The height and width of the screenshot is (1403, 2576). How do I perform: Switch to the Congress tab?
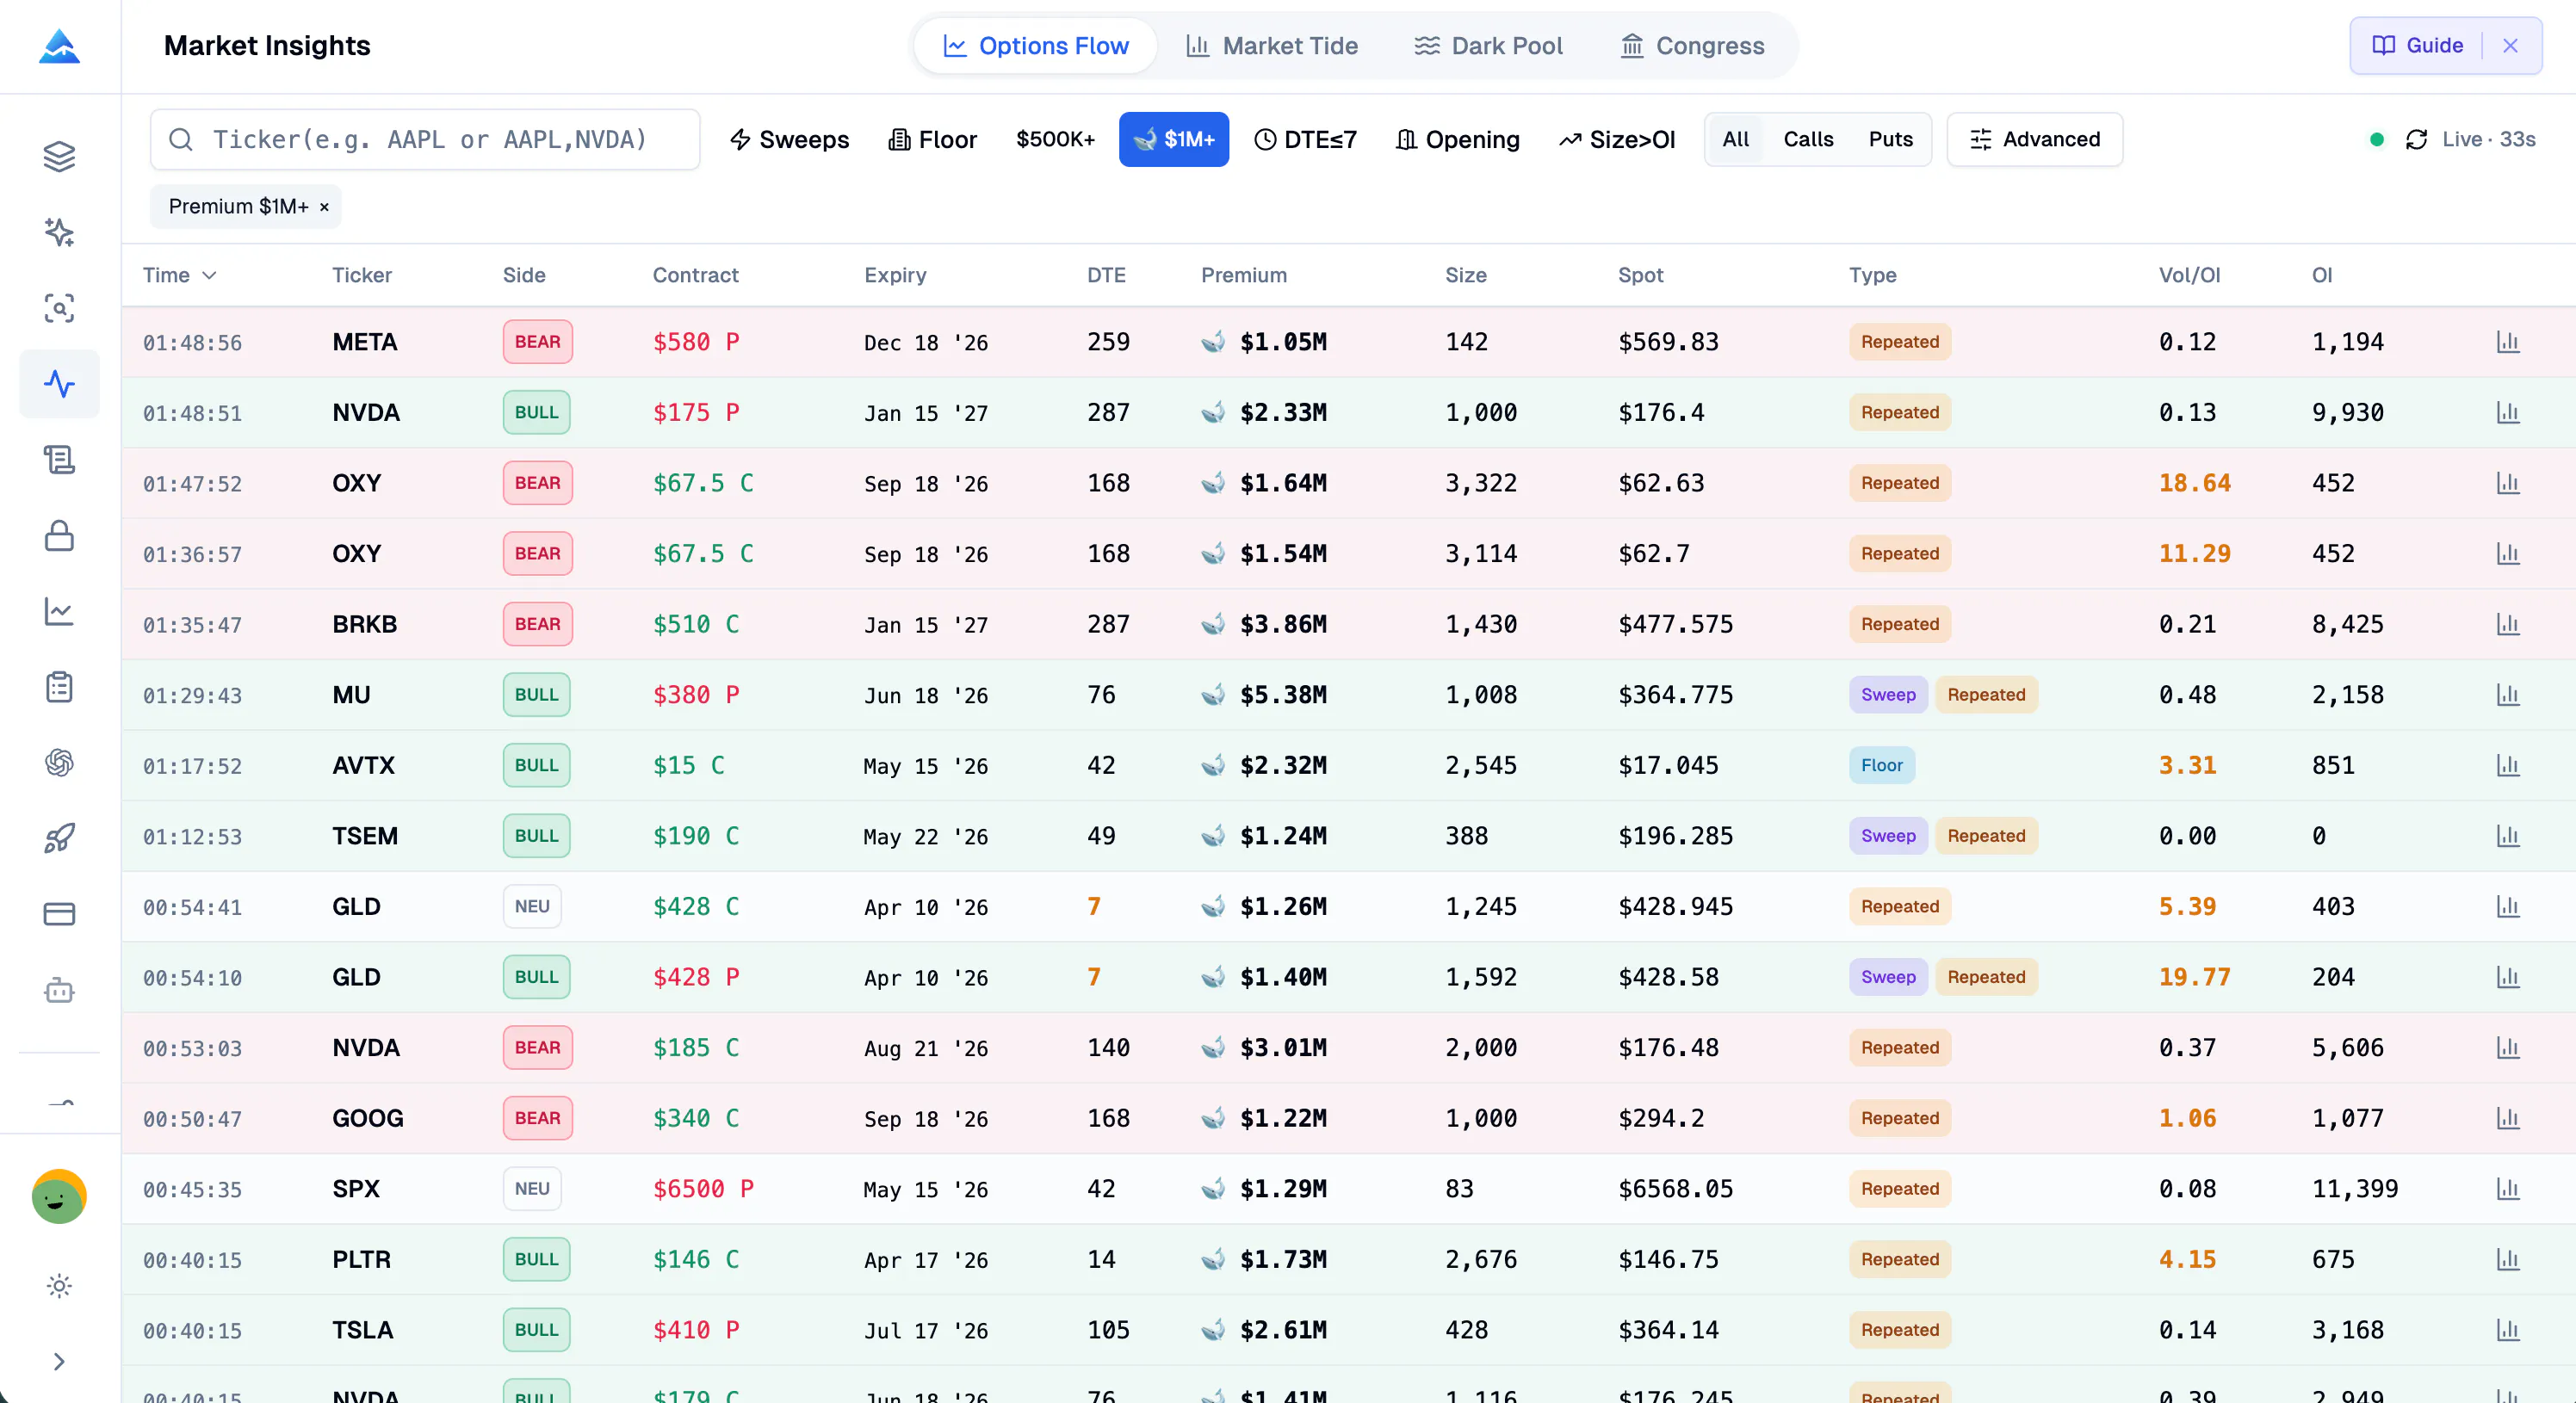click(x=1692, y=46)
